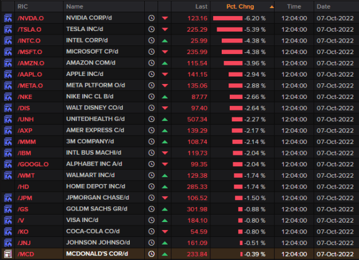The image size is (359, 260).
Task: Click the red down arrow for MICROSOFT CP
Action: coord(165,52)
